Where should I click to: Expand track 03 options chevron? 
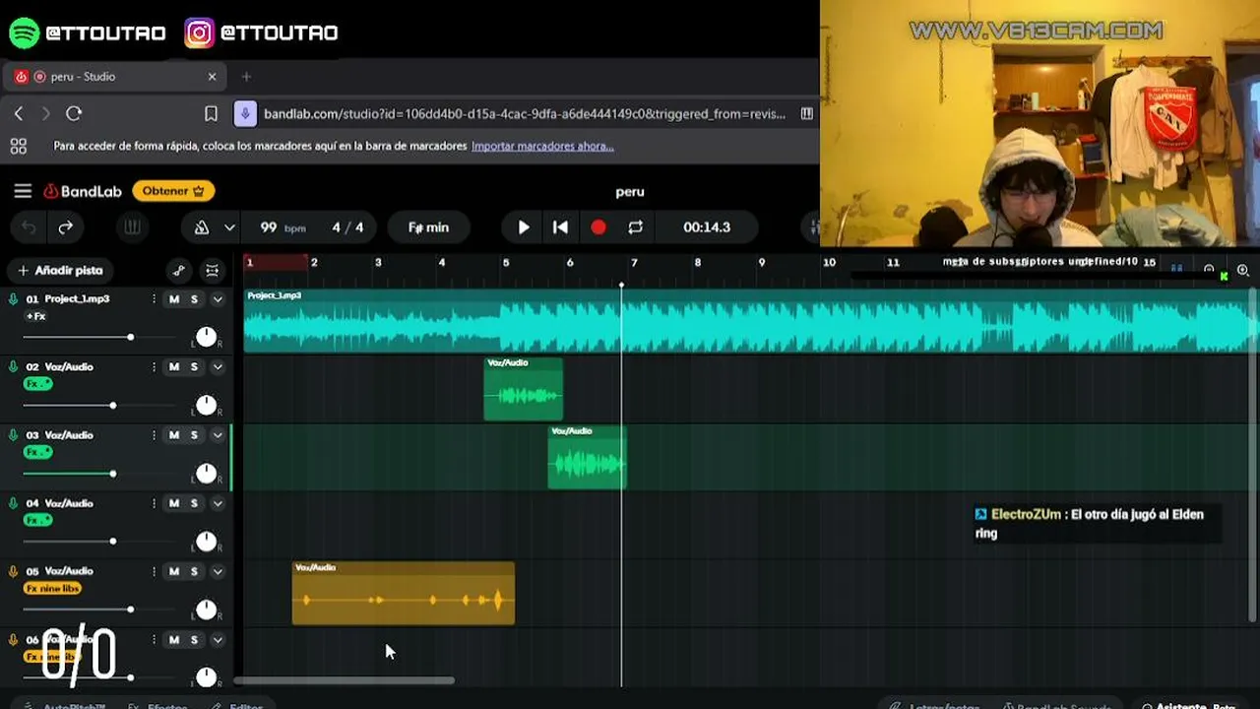click(218, 435)
